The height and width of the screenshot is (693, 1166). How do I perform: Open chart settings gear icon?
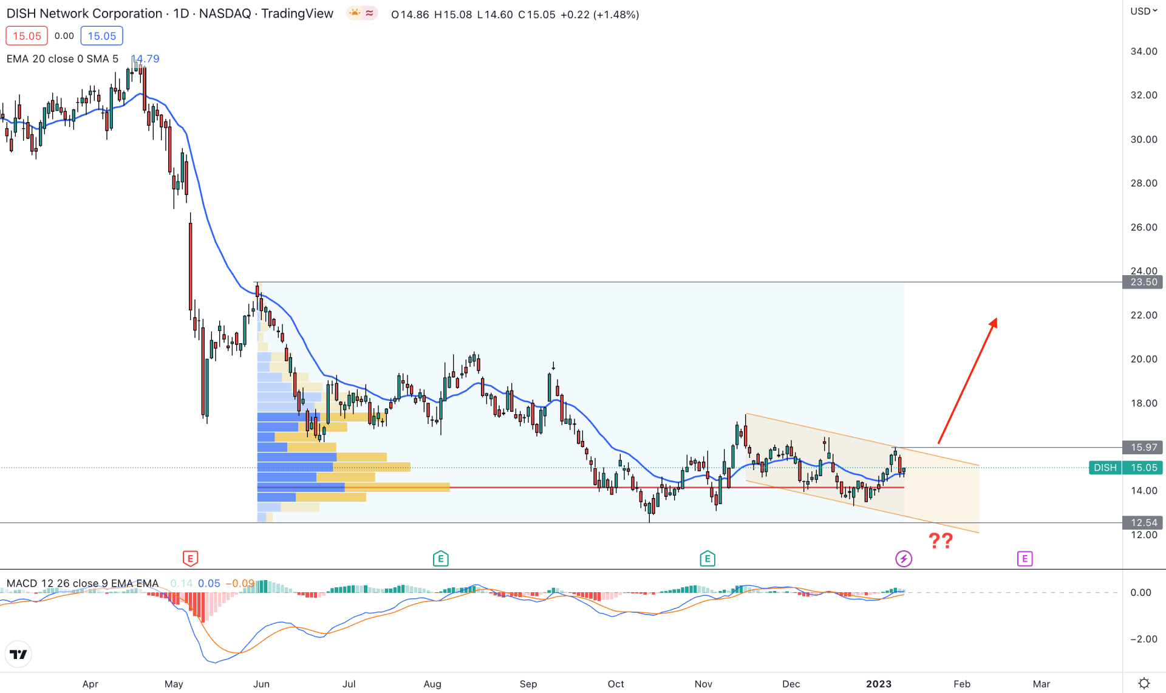[x=1144, y=683]
